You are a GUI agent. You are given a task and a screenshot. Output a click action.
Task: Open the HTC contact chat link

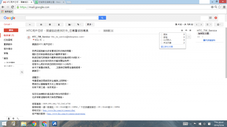pyautogui.click(x=59, y=110)
